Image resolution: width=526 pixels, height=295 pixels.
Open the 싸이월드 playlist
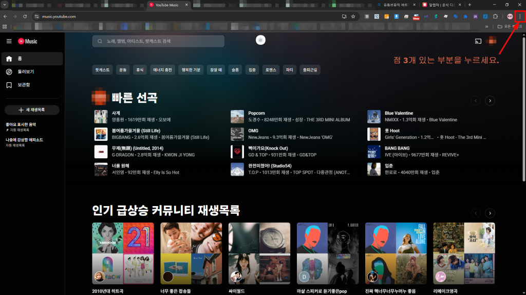[x=259, y=253]
